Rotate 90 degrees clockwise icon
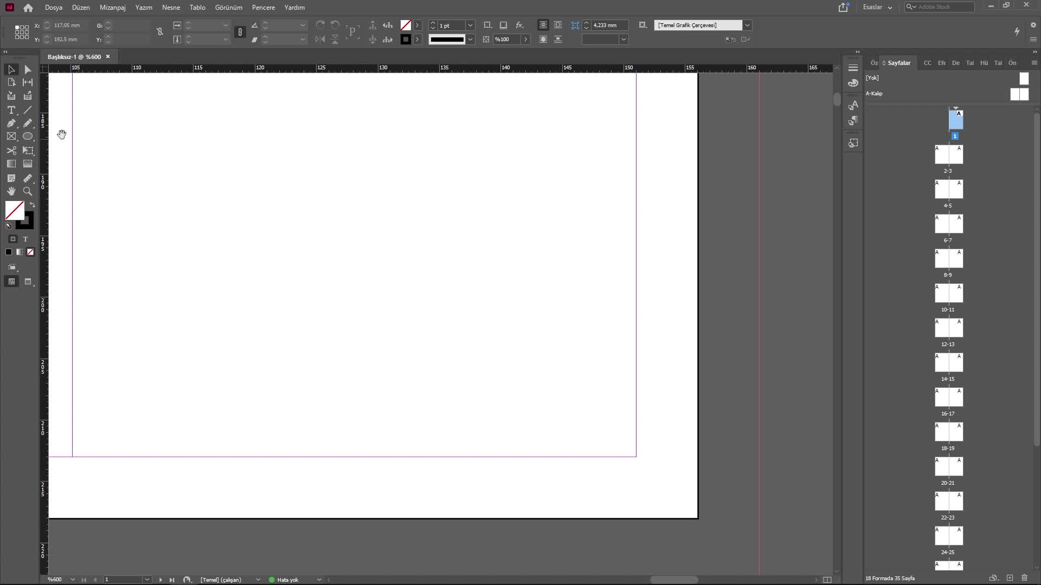This screenshot has height=585, width=1041. [320, 25]
